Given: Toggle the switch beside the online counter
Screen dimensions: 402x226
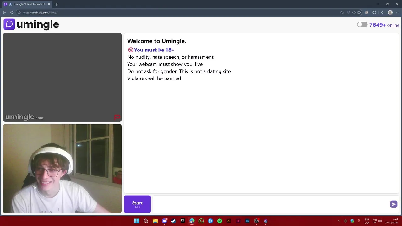Looking at the screenshot, I should pos(362,24).
